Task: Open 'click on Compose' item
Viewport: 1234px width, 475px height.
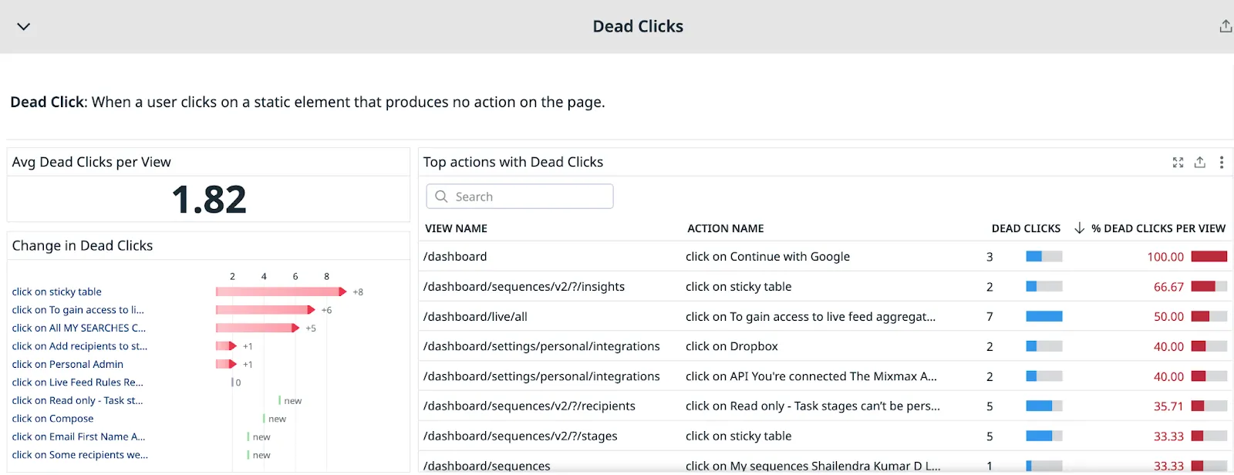Action: click(52, 419)
